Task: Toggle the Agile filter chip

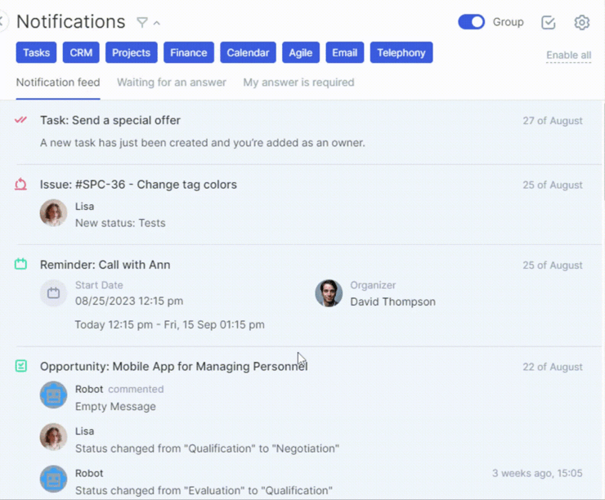Action: (301, 52)
